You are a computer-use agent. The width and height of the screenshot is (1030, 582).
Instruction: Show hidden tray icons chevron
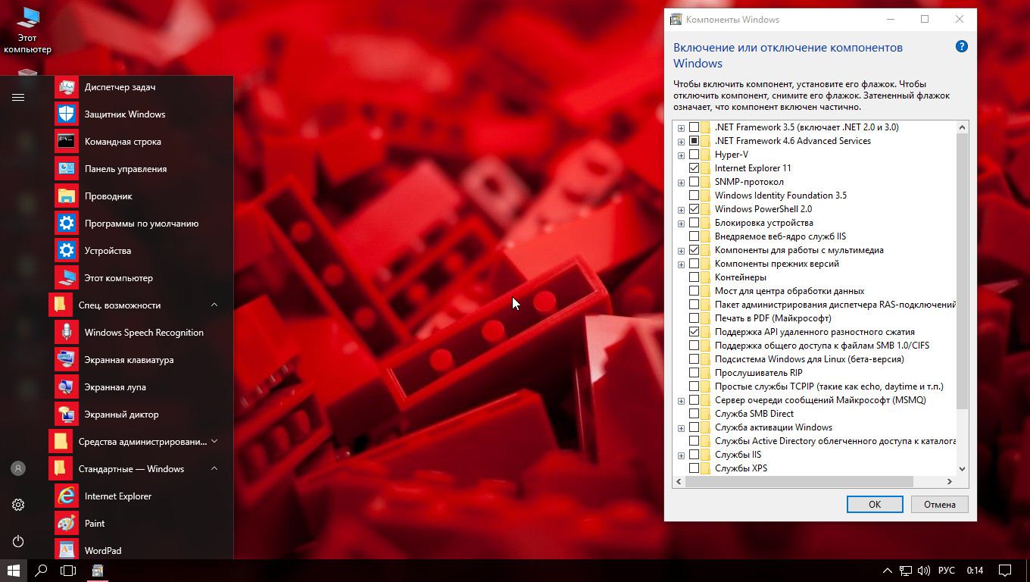pyautogui.click(x=887, y=571)
